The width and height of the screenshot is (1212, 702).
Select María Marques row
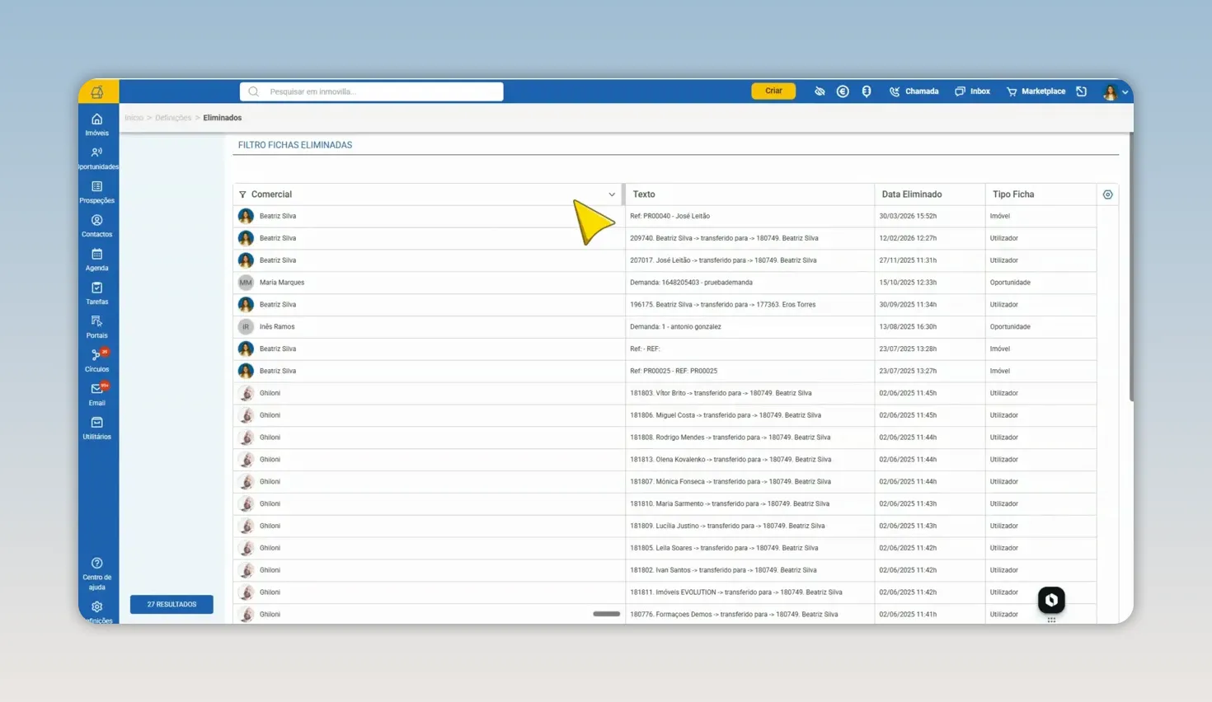665,283
